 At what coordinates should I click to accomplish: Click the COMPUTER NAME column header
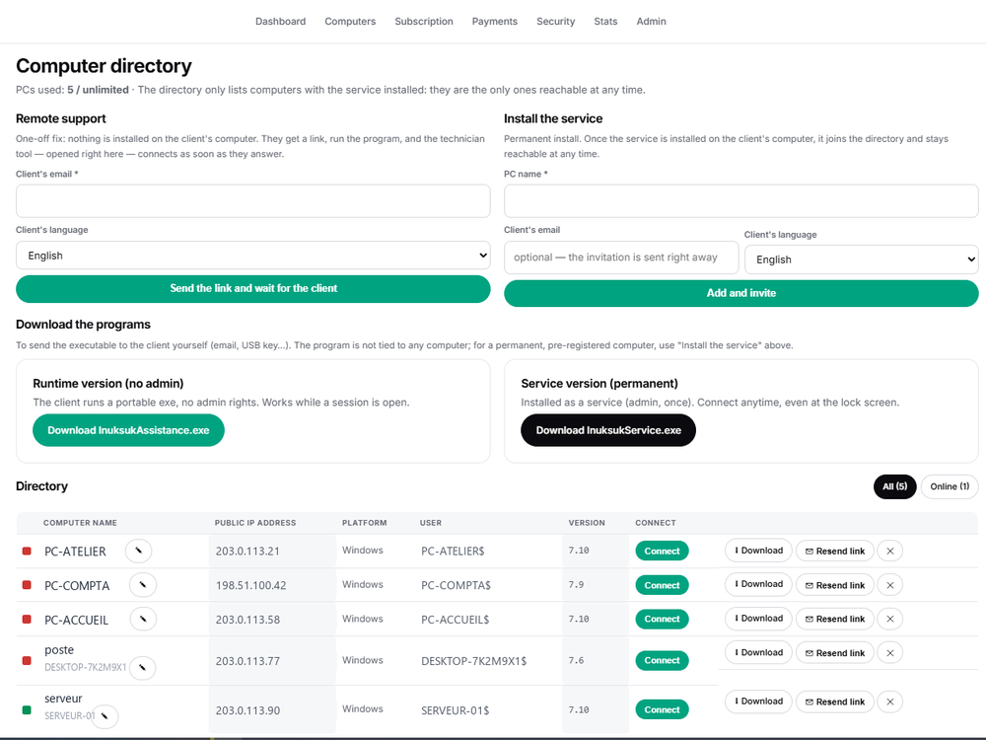(x=80, y=523)
